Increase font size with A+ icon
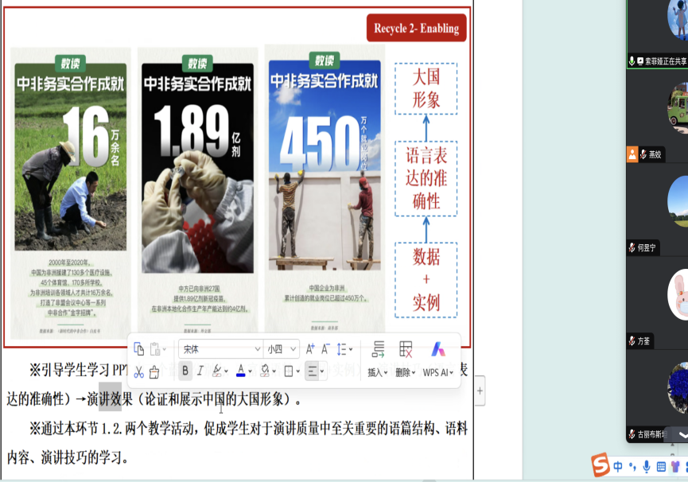Image resolution: width=688 pixels, height=482 pixels. 310,349
